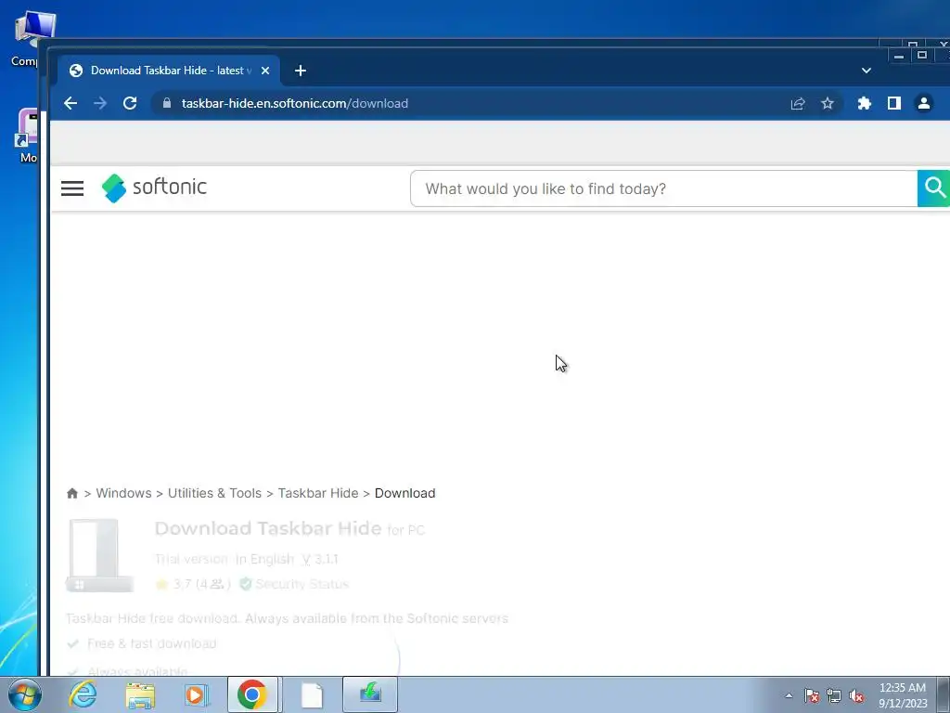Bookmark this page with star icon
Screen dimensions: 950x713
pyautogui.click(x=828, y=104)
